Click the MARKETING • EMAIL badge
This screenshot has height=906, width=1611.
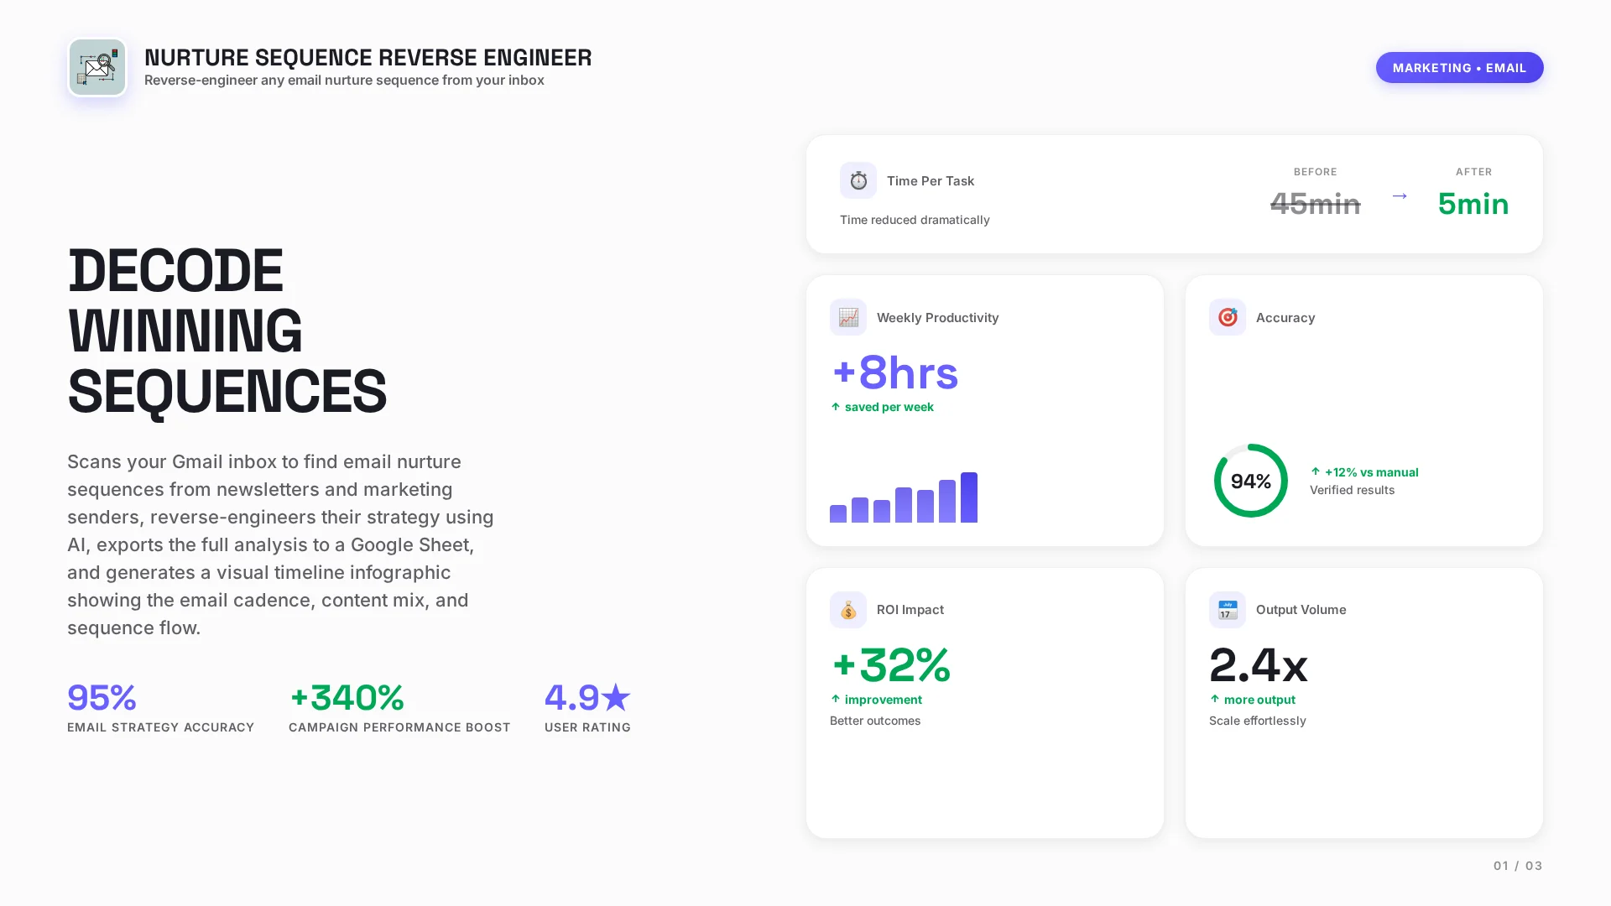click(1459, 68)
